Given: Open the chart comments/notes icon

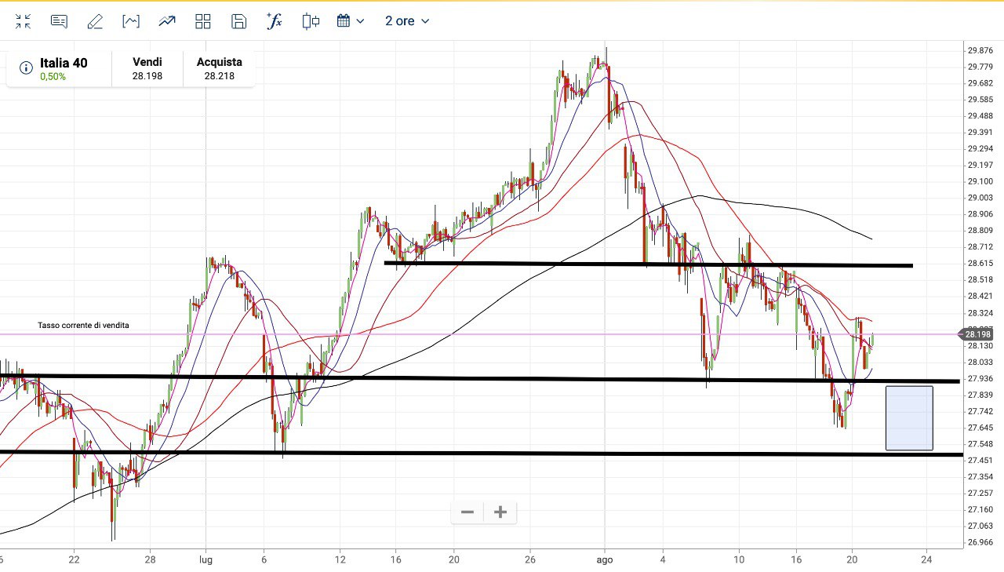Looking at the screenshot, I should pyautogui.click(x=59, y=21).
